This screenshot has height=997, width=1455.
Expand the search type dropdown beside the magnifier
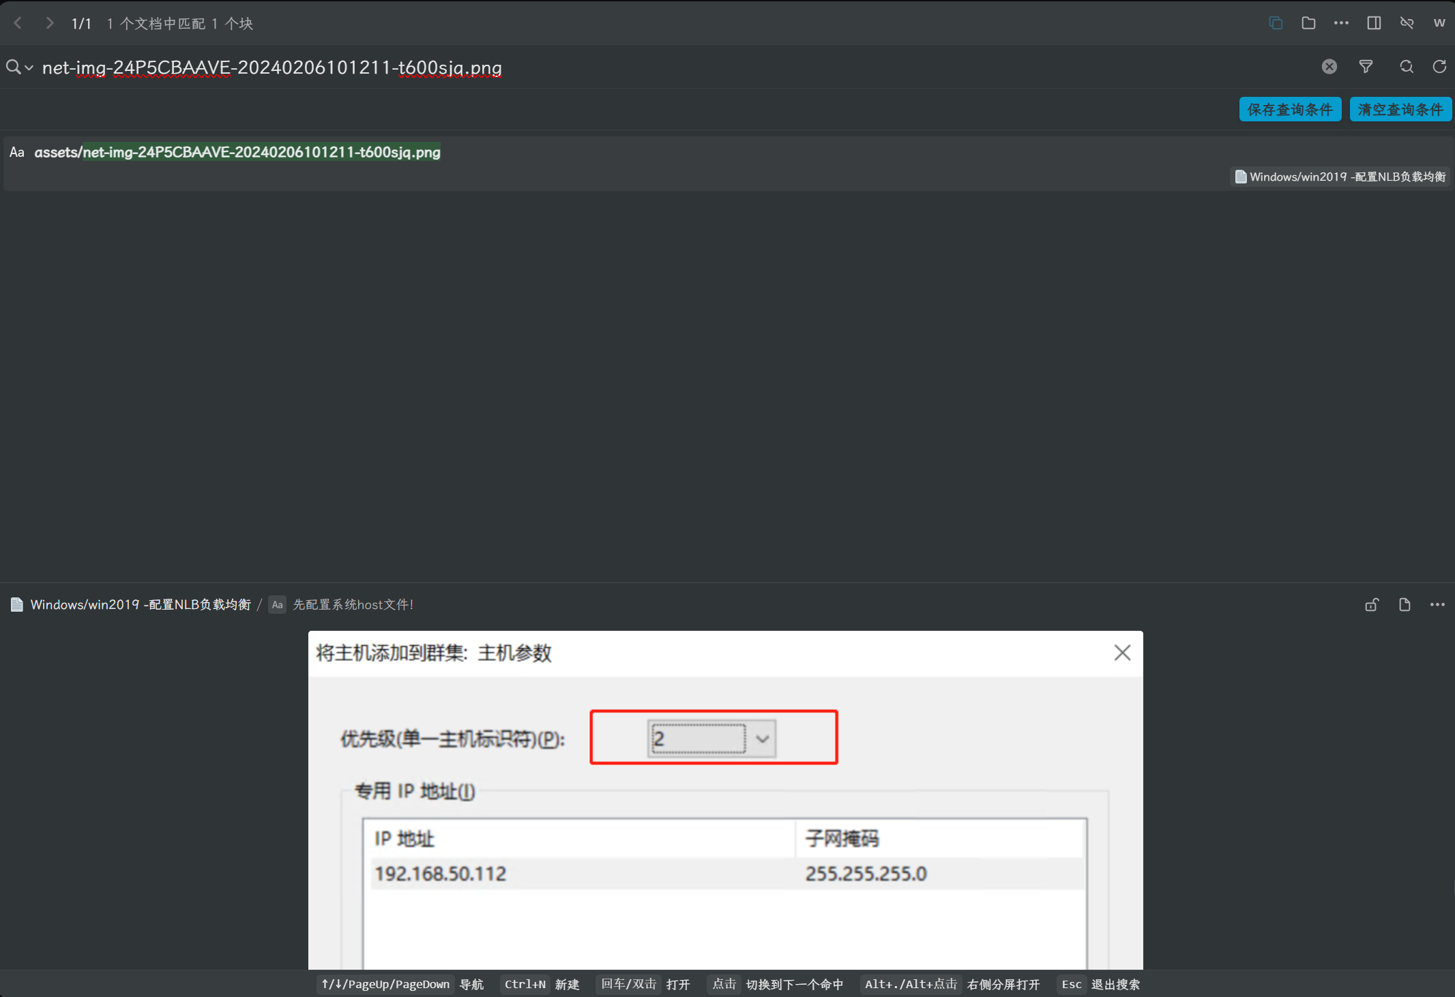click(29, 68)
